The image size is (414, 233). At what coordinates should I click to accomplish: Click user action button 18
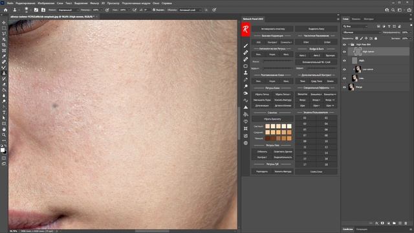pyautogui.click(x=326, y=164)
